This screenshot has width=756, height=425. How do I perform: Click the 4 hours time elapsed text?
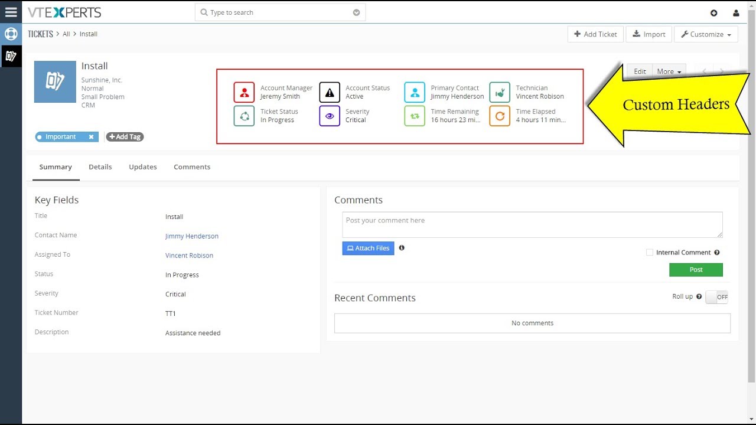(541, 120)
